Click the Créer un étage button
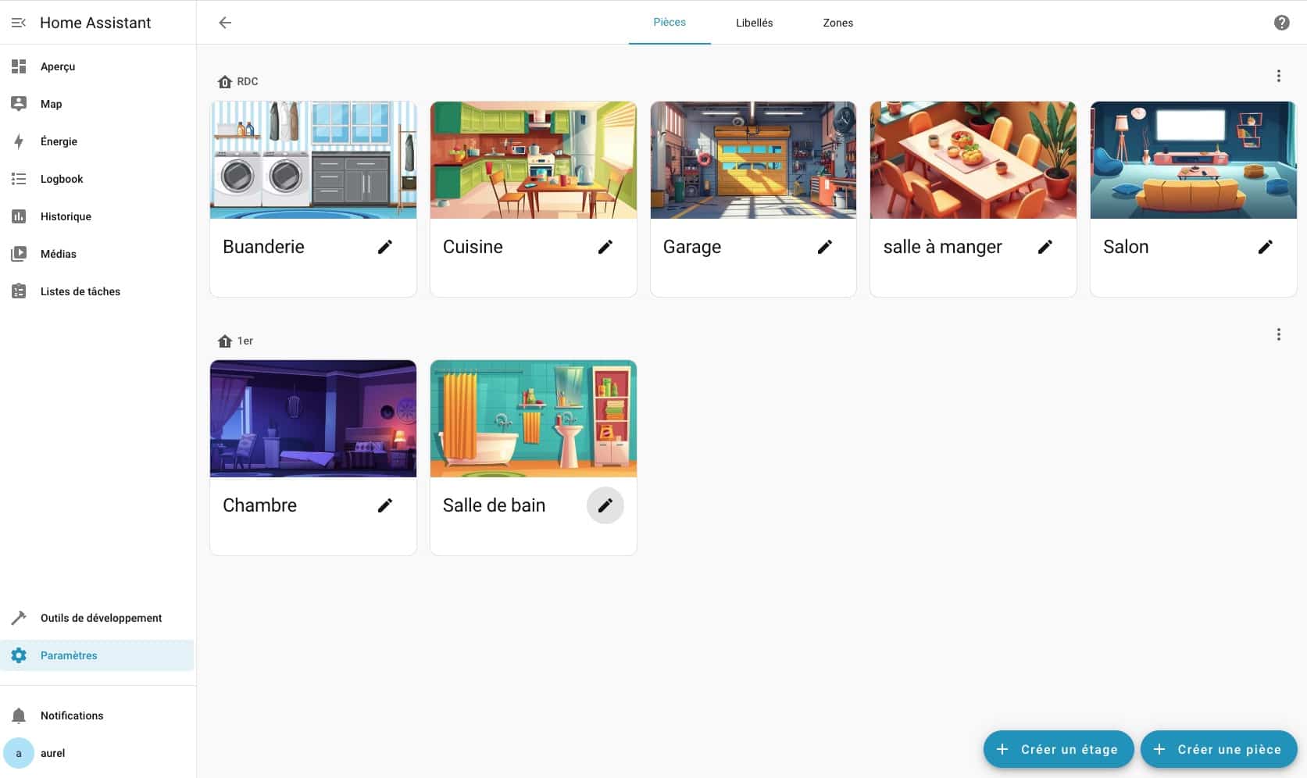The height and width of the screenshot is (778, 1307). pos(1059,749)
